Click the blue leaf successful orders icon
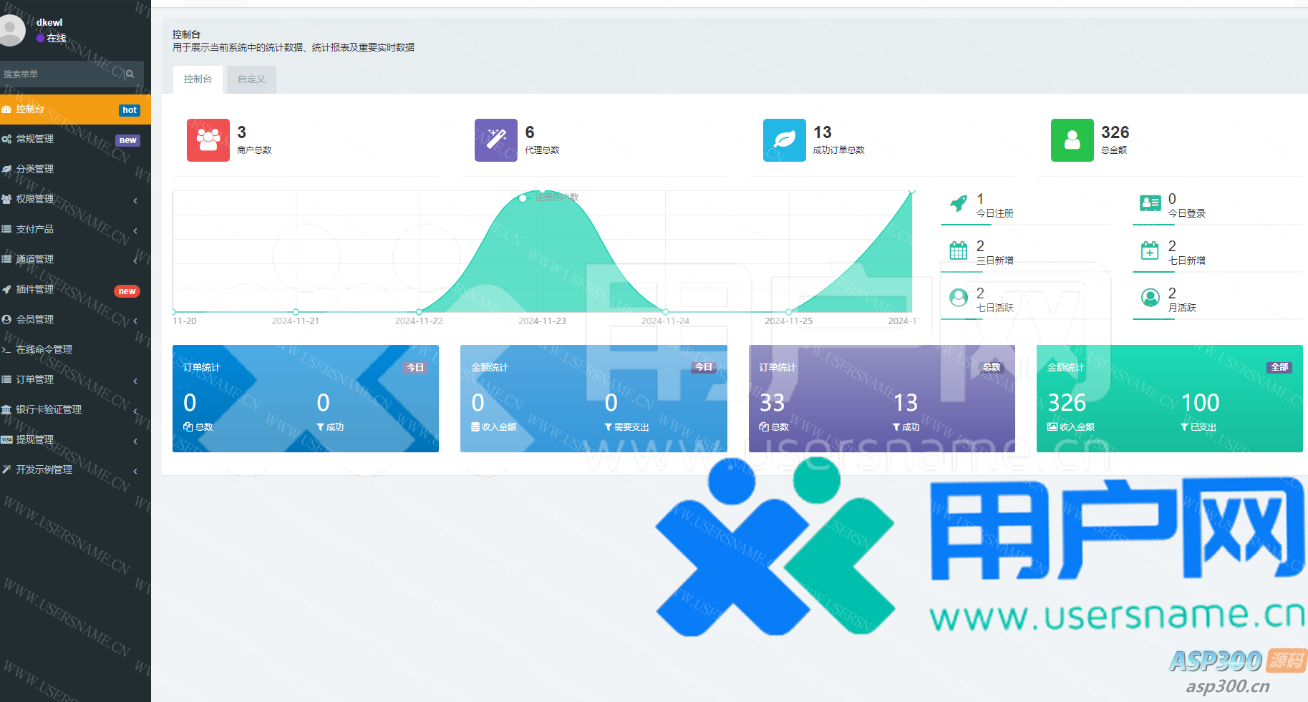Image resolution: width=1308 pixels, height=702 pixels. 784,140
